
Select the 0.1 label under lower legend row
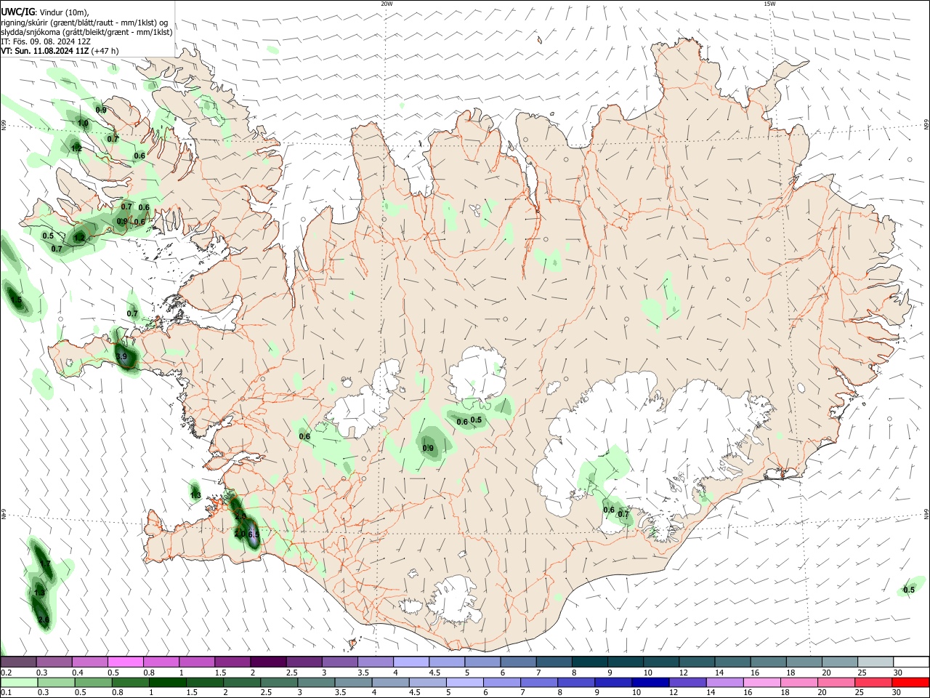6,693
